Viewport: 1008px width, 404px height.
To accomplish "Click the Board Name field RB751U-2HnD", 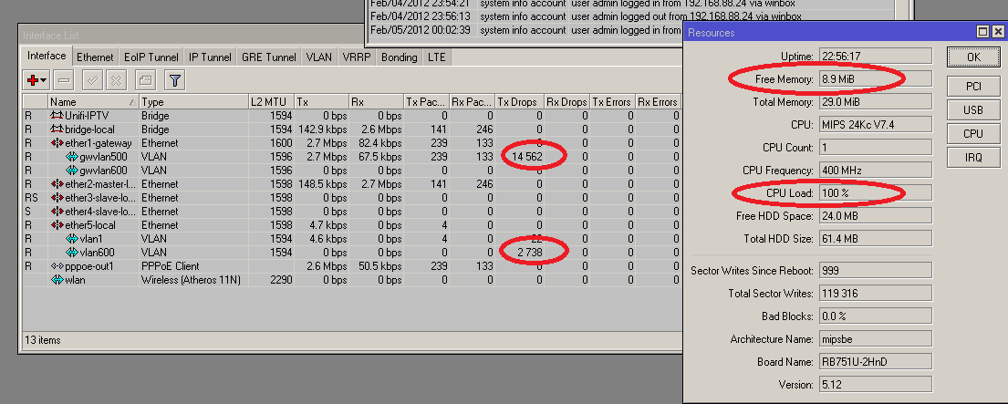I will pos(876,362).
